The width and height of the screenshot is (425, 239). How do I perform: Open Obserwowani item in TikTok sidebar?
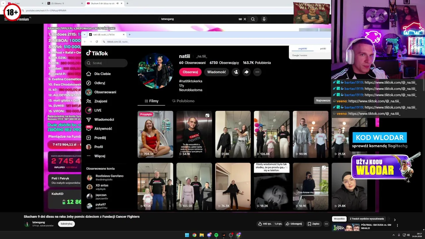[101, 92]
